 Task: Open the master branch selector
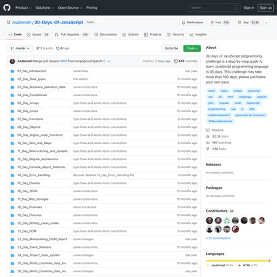click(20, 48)
